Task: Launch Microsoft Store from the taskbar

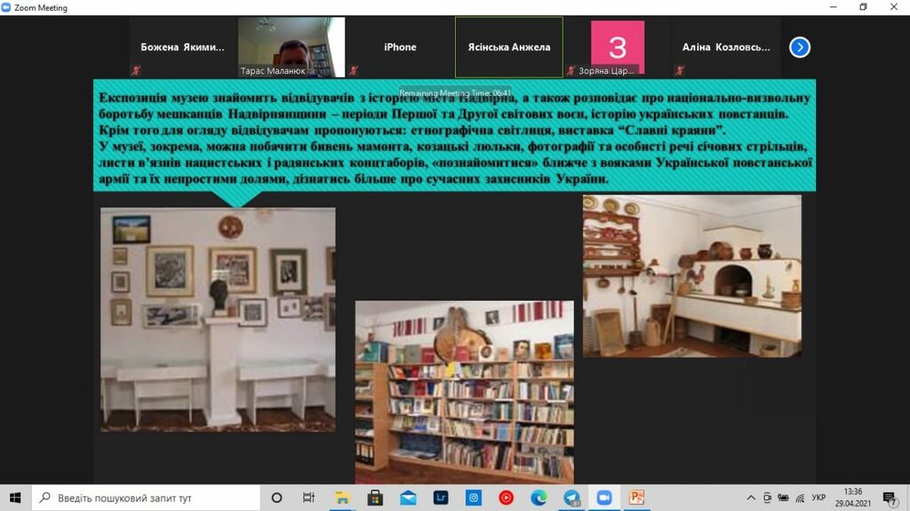Action: [x=375, y=498]
